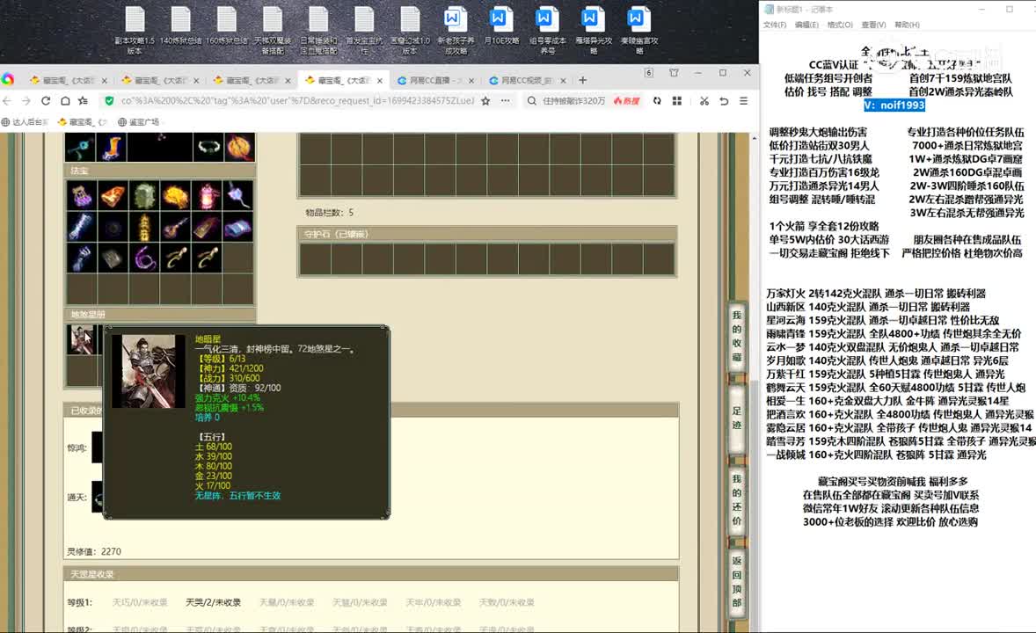Click the 灵修值: 2270 text
The height and width of the screenshot is (633, 1036).
[x=94, y=551]
